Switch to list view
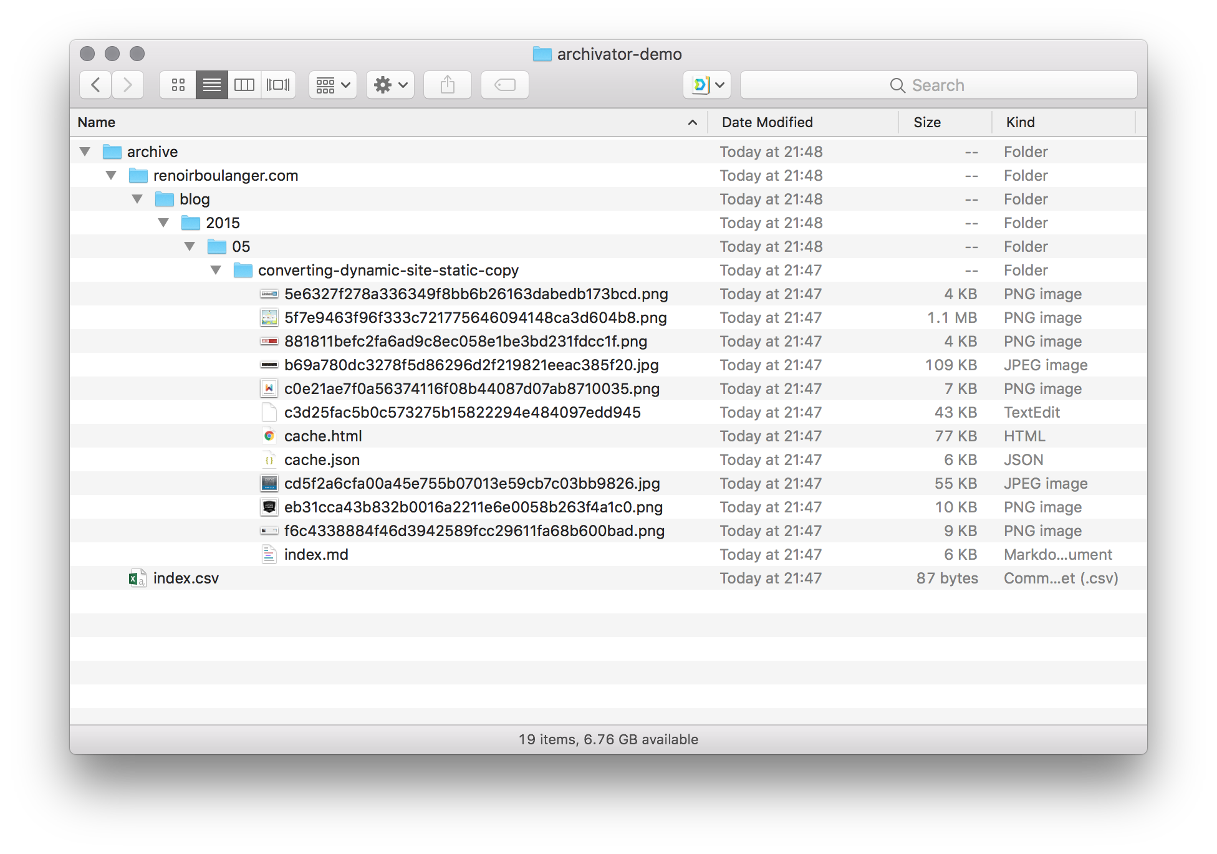 pos(212,85)
